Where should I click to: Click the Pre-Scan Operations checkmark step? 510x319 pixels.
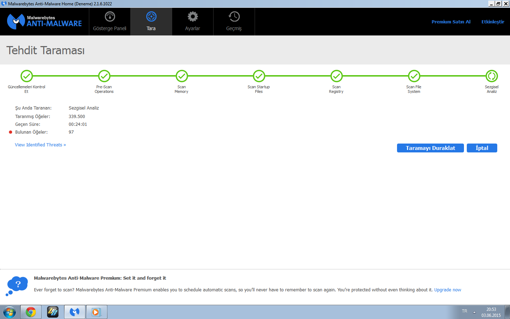click(104, 76)
